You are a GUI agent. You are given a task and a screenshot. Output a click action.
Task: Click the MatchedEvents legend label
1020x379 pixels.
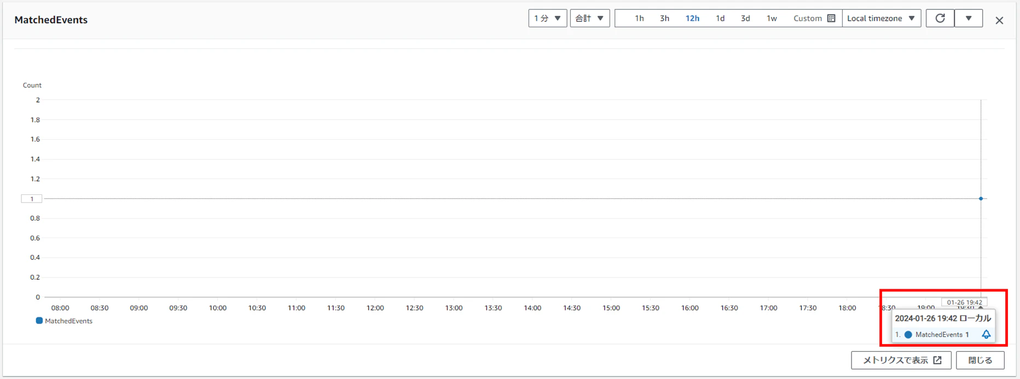68,321
